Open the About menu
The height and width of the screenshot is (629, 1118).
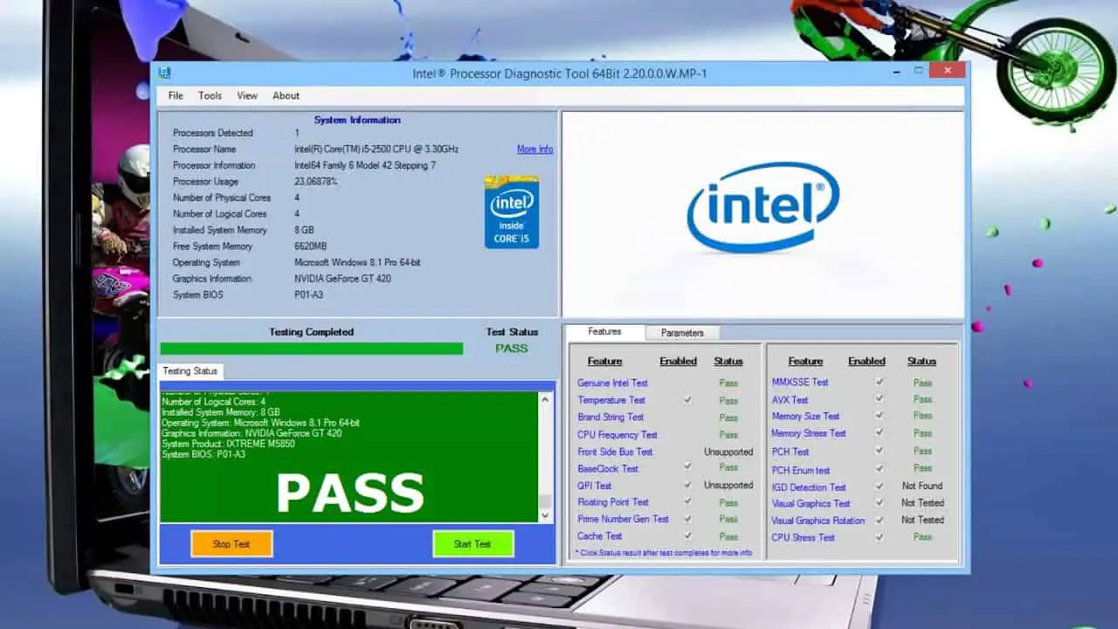(286, 96)
